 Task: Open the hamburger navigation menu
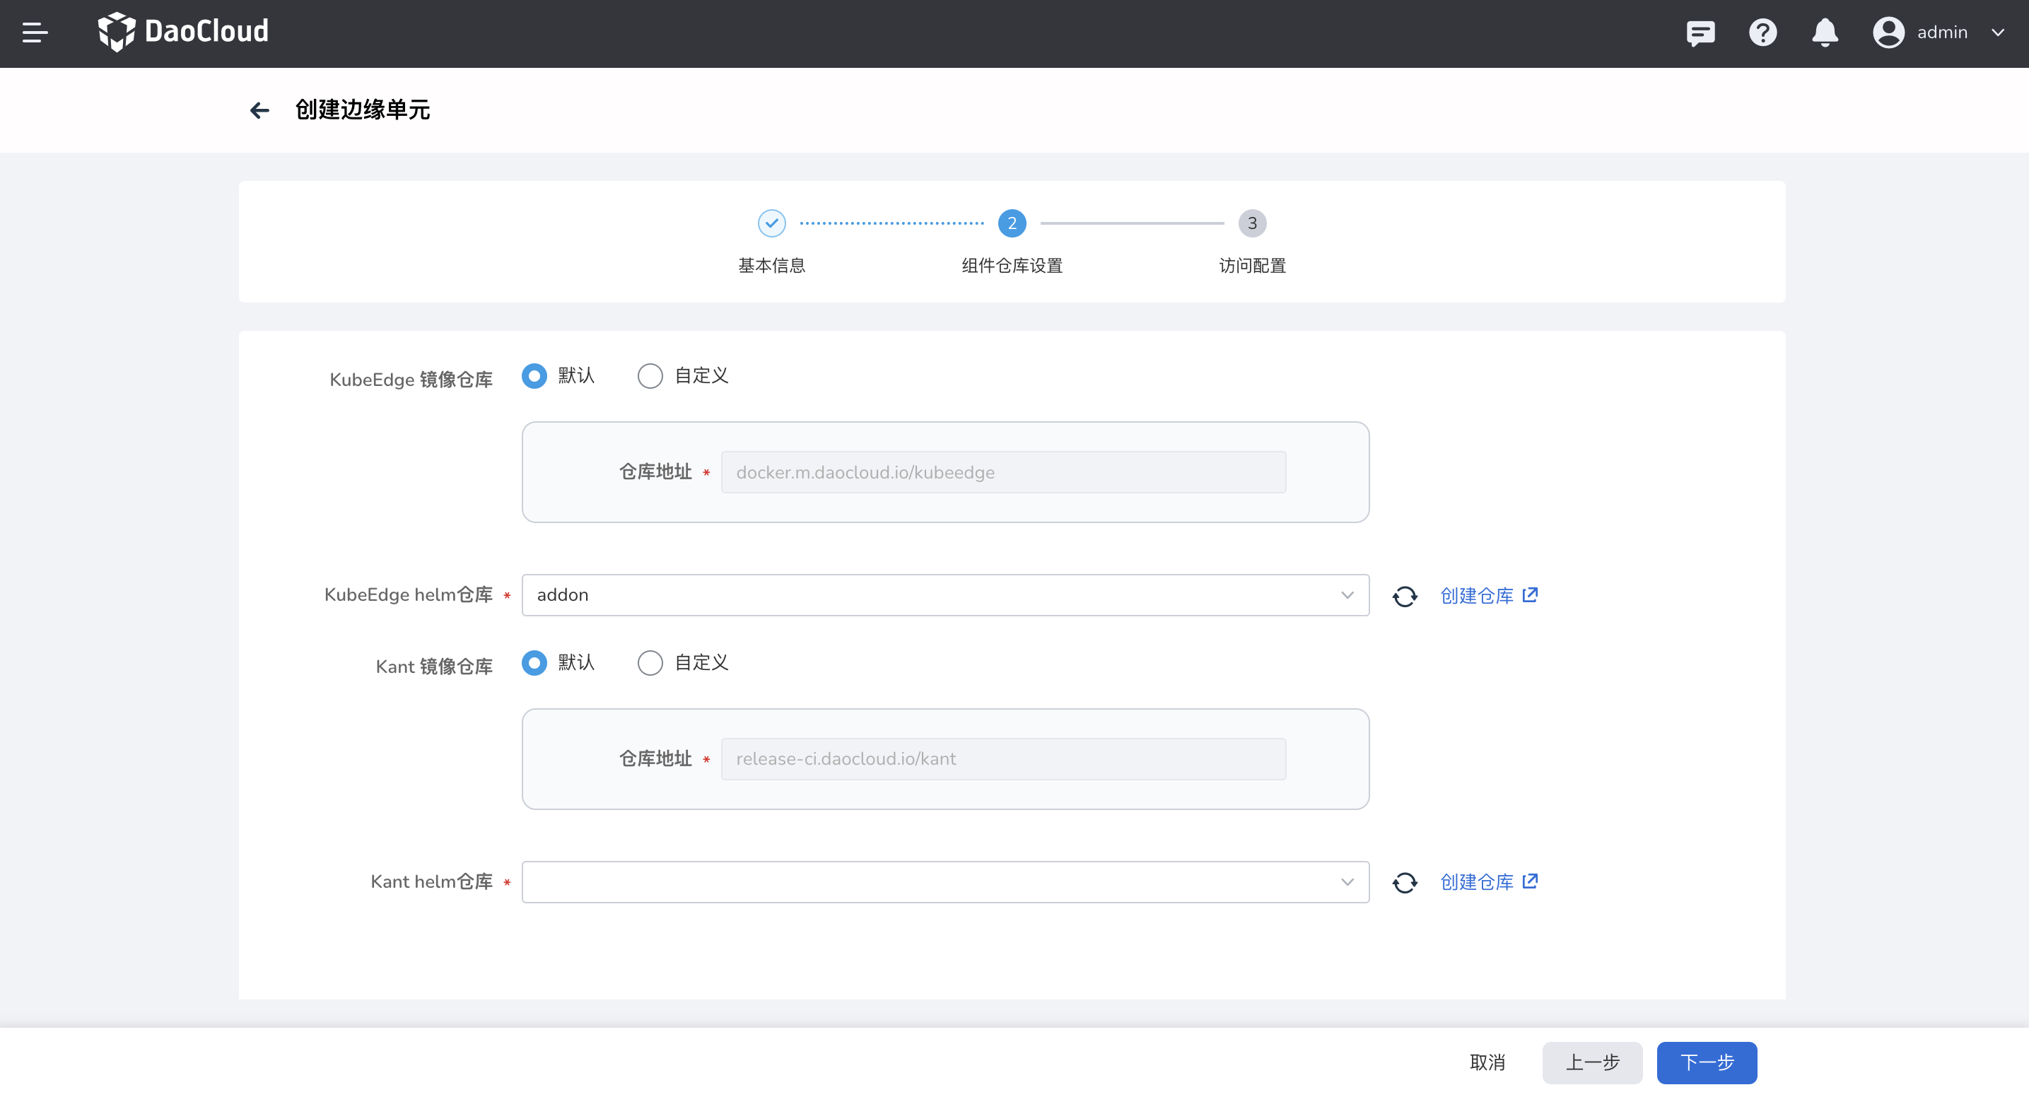tap(35, 33)
